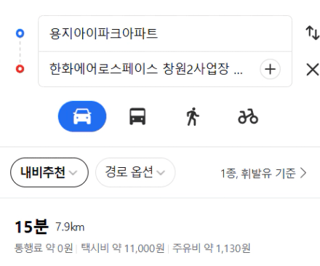Viewport: 320px width, 266px height.
Task: Click the 주유비 약 1,130원 text
Action: click(211, 249)
